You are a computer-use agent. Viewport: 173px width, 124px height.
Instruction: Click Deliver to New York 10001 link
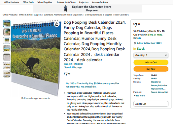[x=149, y=43]
